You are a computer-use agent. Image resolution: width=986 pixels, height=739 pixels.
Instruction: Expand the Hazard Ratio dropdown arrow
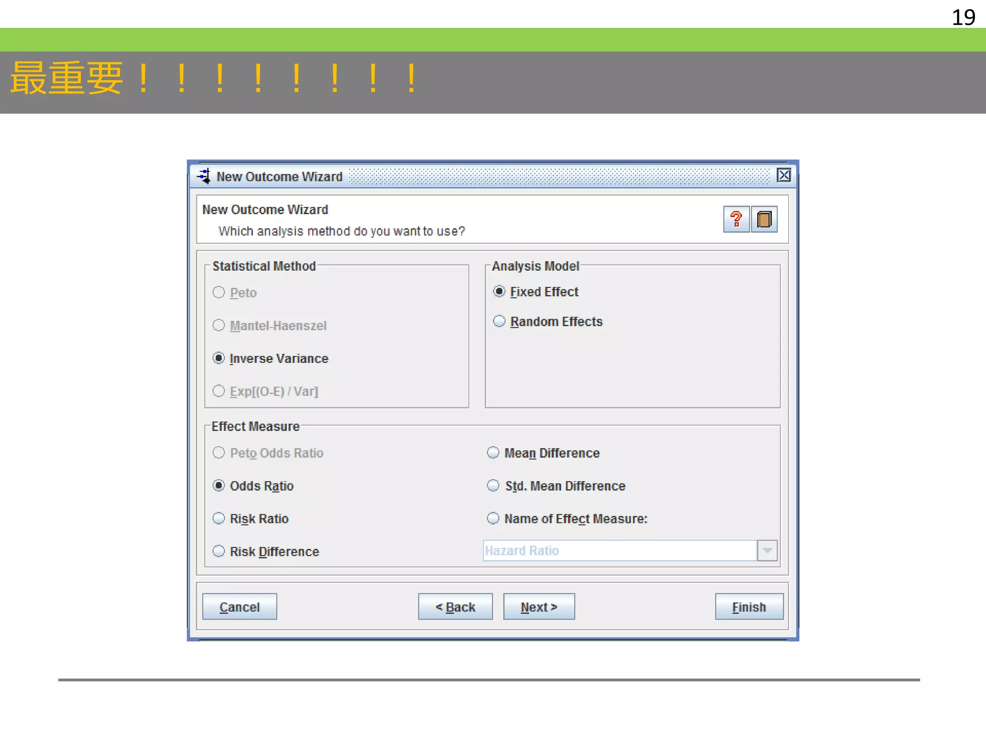tap(767, 550)
